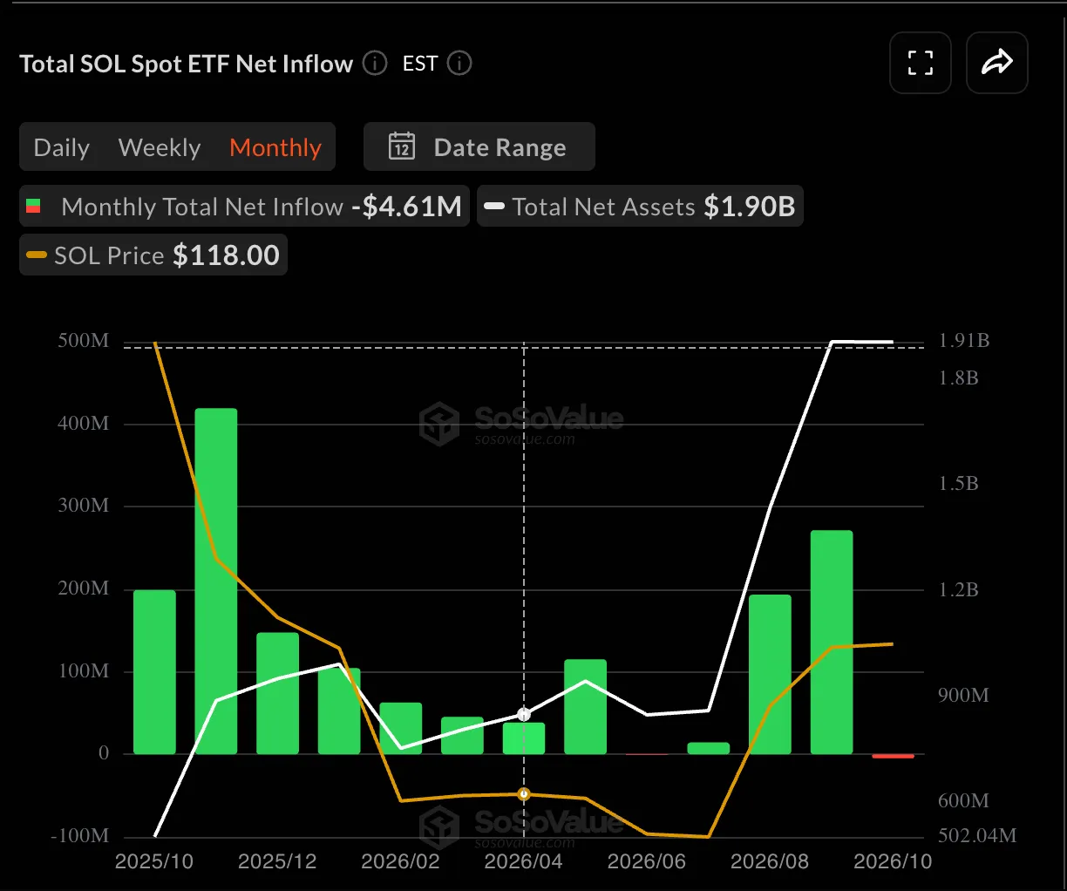Switch to the Daily tab
Screen dimensions: 1067x891
tap(62, 147)
